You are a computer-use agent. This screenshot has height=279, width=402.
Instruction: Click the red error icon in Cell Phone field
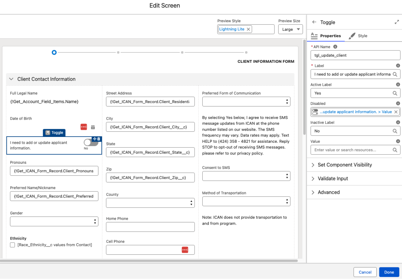coord(185,250)
